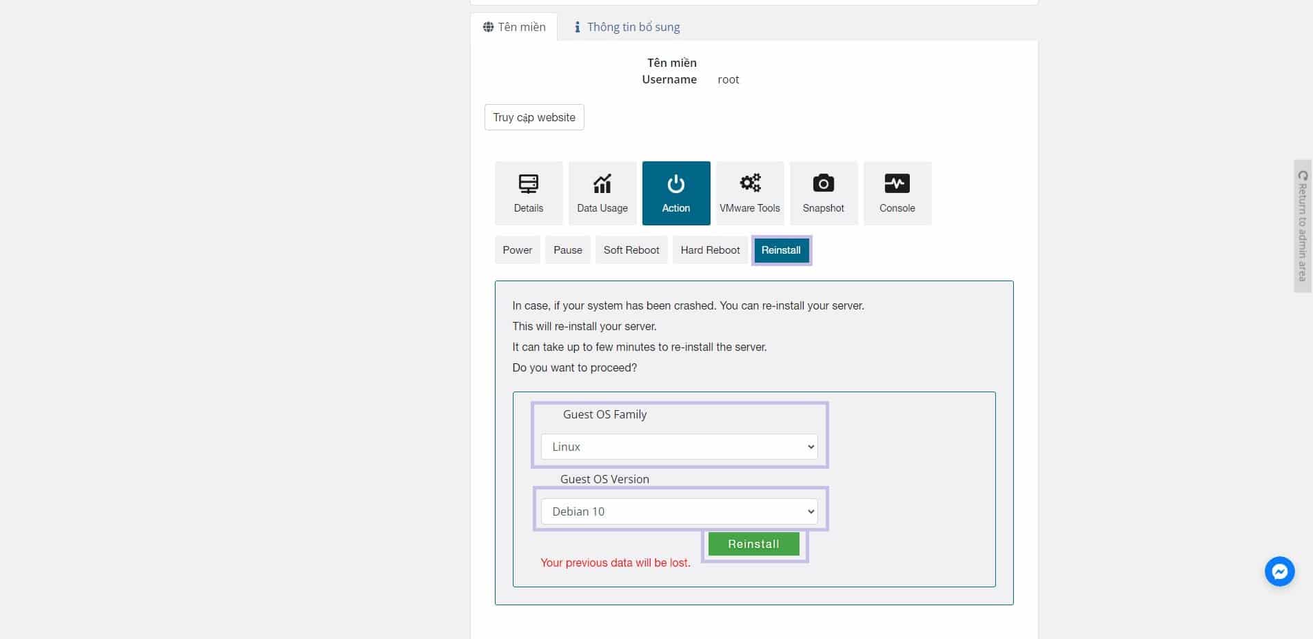The width and height of the screenshot is (1313, 639).
Task: Open the VMware Tools gears panel
Action: 750,193
